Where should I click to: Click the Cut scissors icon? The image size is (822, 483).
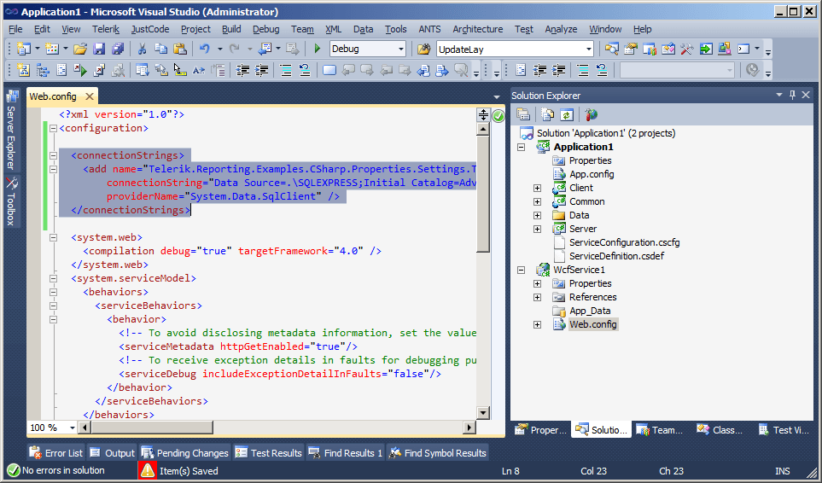tap(142, 49)
